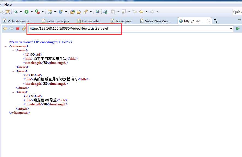Click the browser Back arrow icon
Viewport: 242px width, 157px height.
5,29
